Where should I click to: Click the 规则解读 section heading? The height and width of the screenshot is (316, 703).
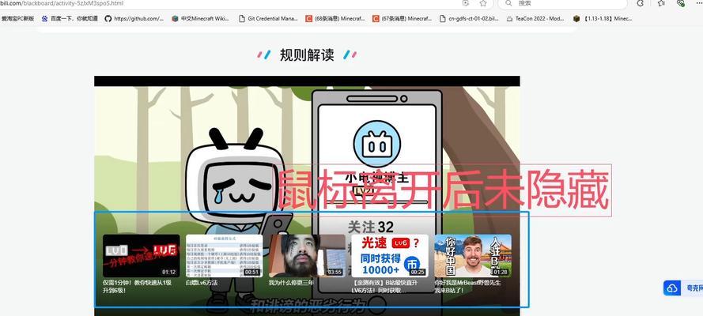click(307, 55)
